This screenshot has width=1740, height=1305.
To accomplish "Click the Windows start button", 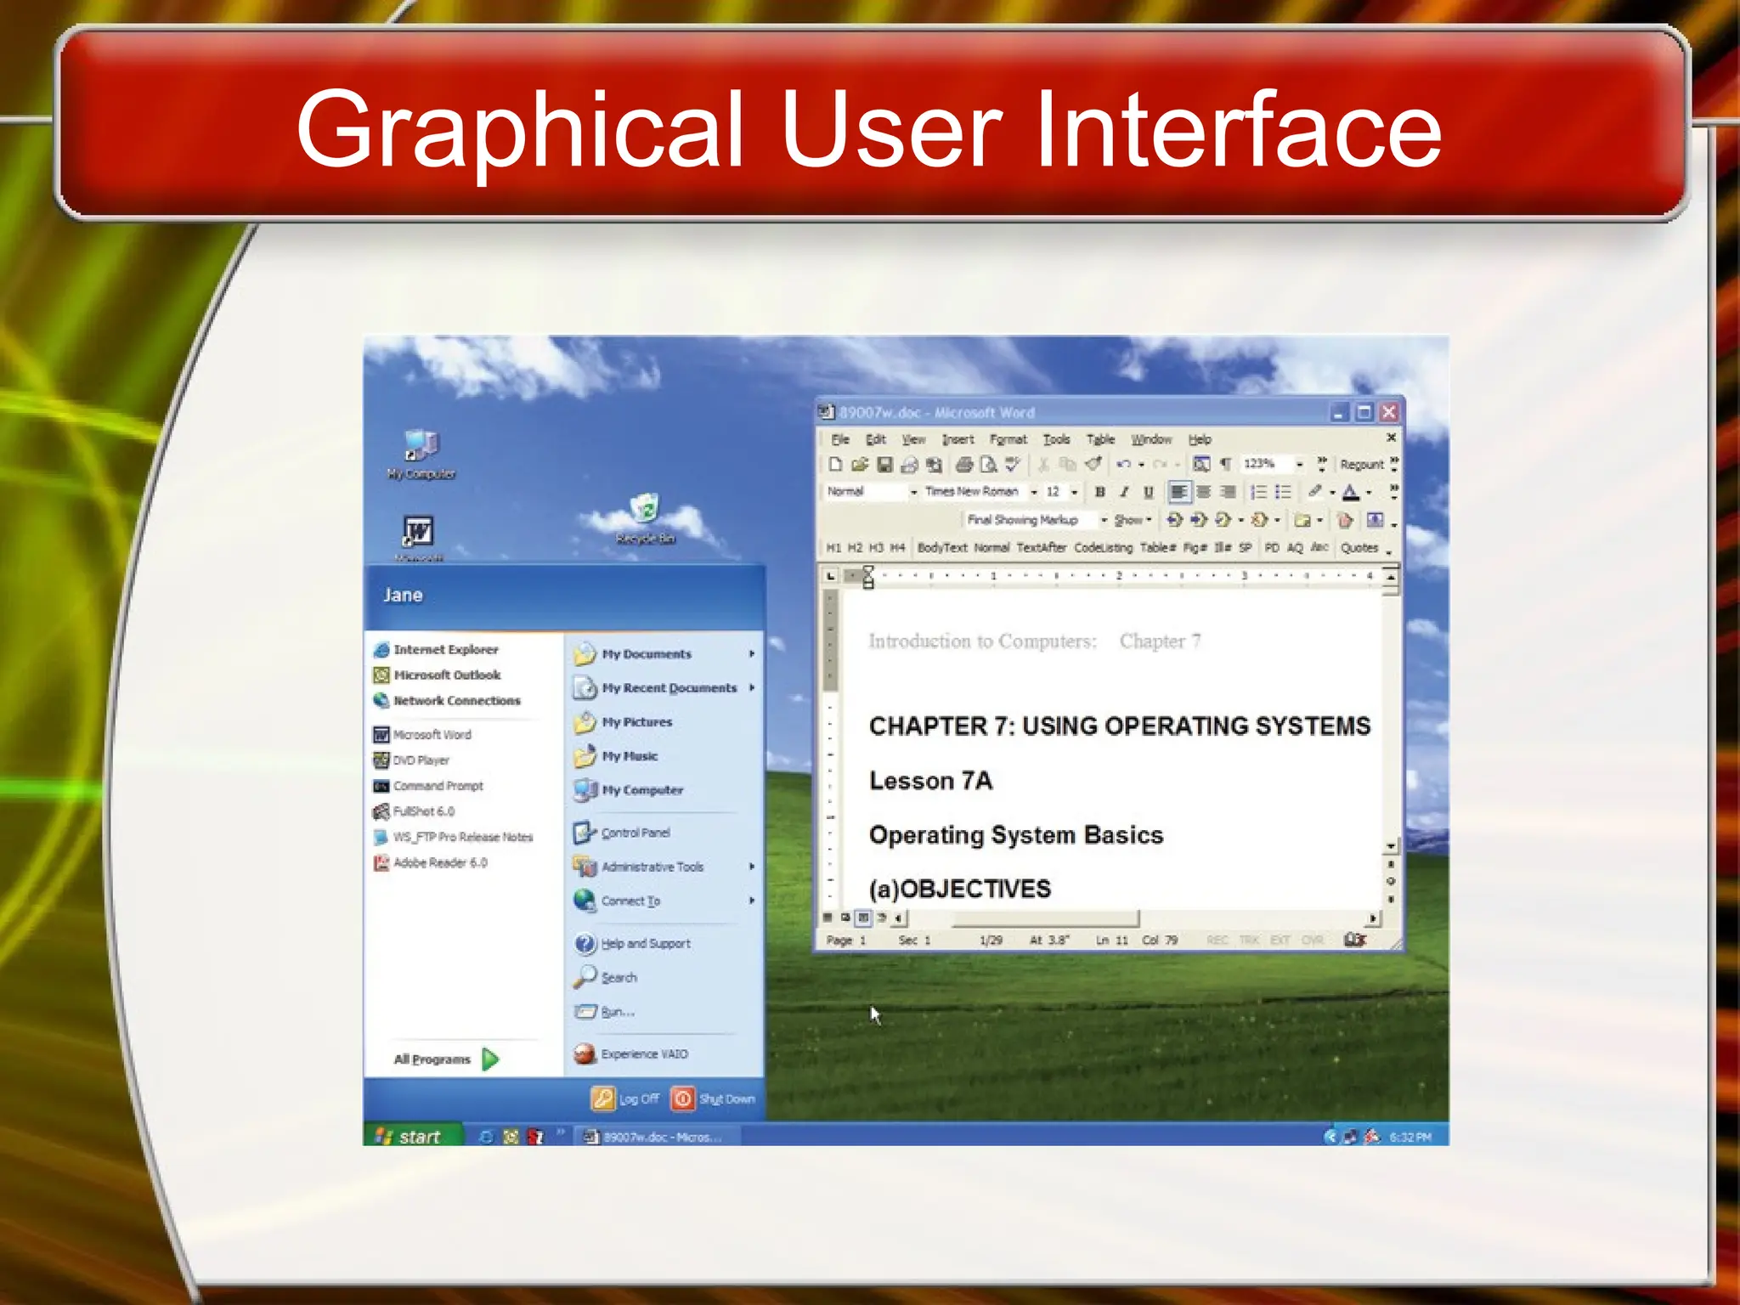I will point(414,1136).
